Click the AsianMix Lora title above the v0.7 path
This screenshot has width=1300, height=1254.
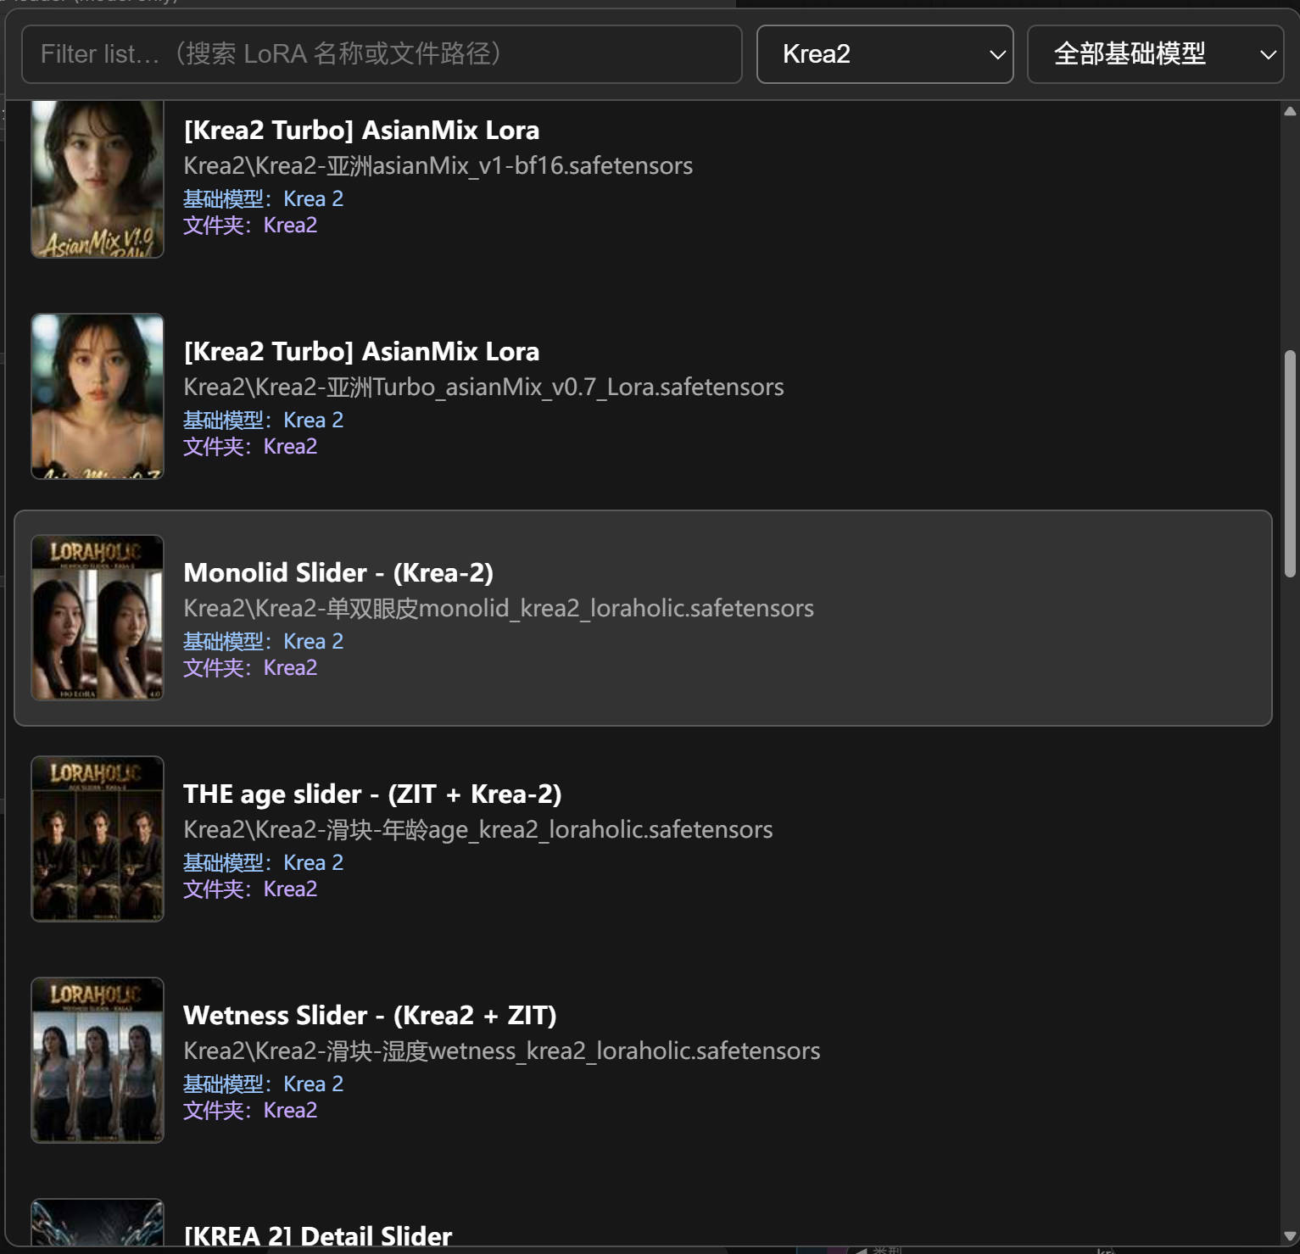[x=362, y=351]
